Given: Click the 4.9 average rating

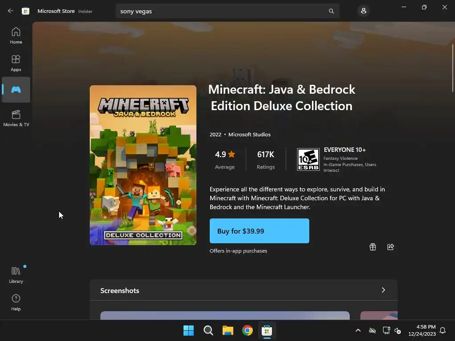Looking at the screenshot, I should coord(225,159).
